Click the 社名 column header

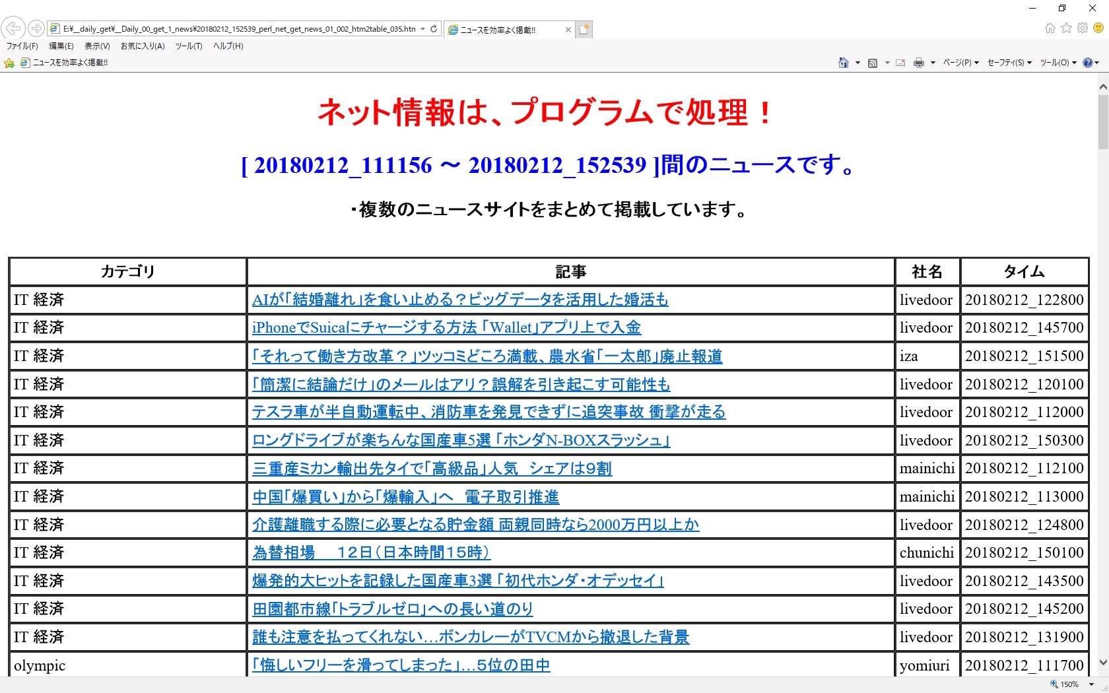click(927, 271)
